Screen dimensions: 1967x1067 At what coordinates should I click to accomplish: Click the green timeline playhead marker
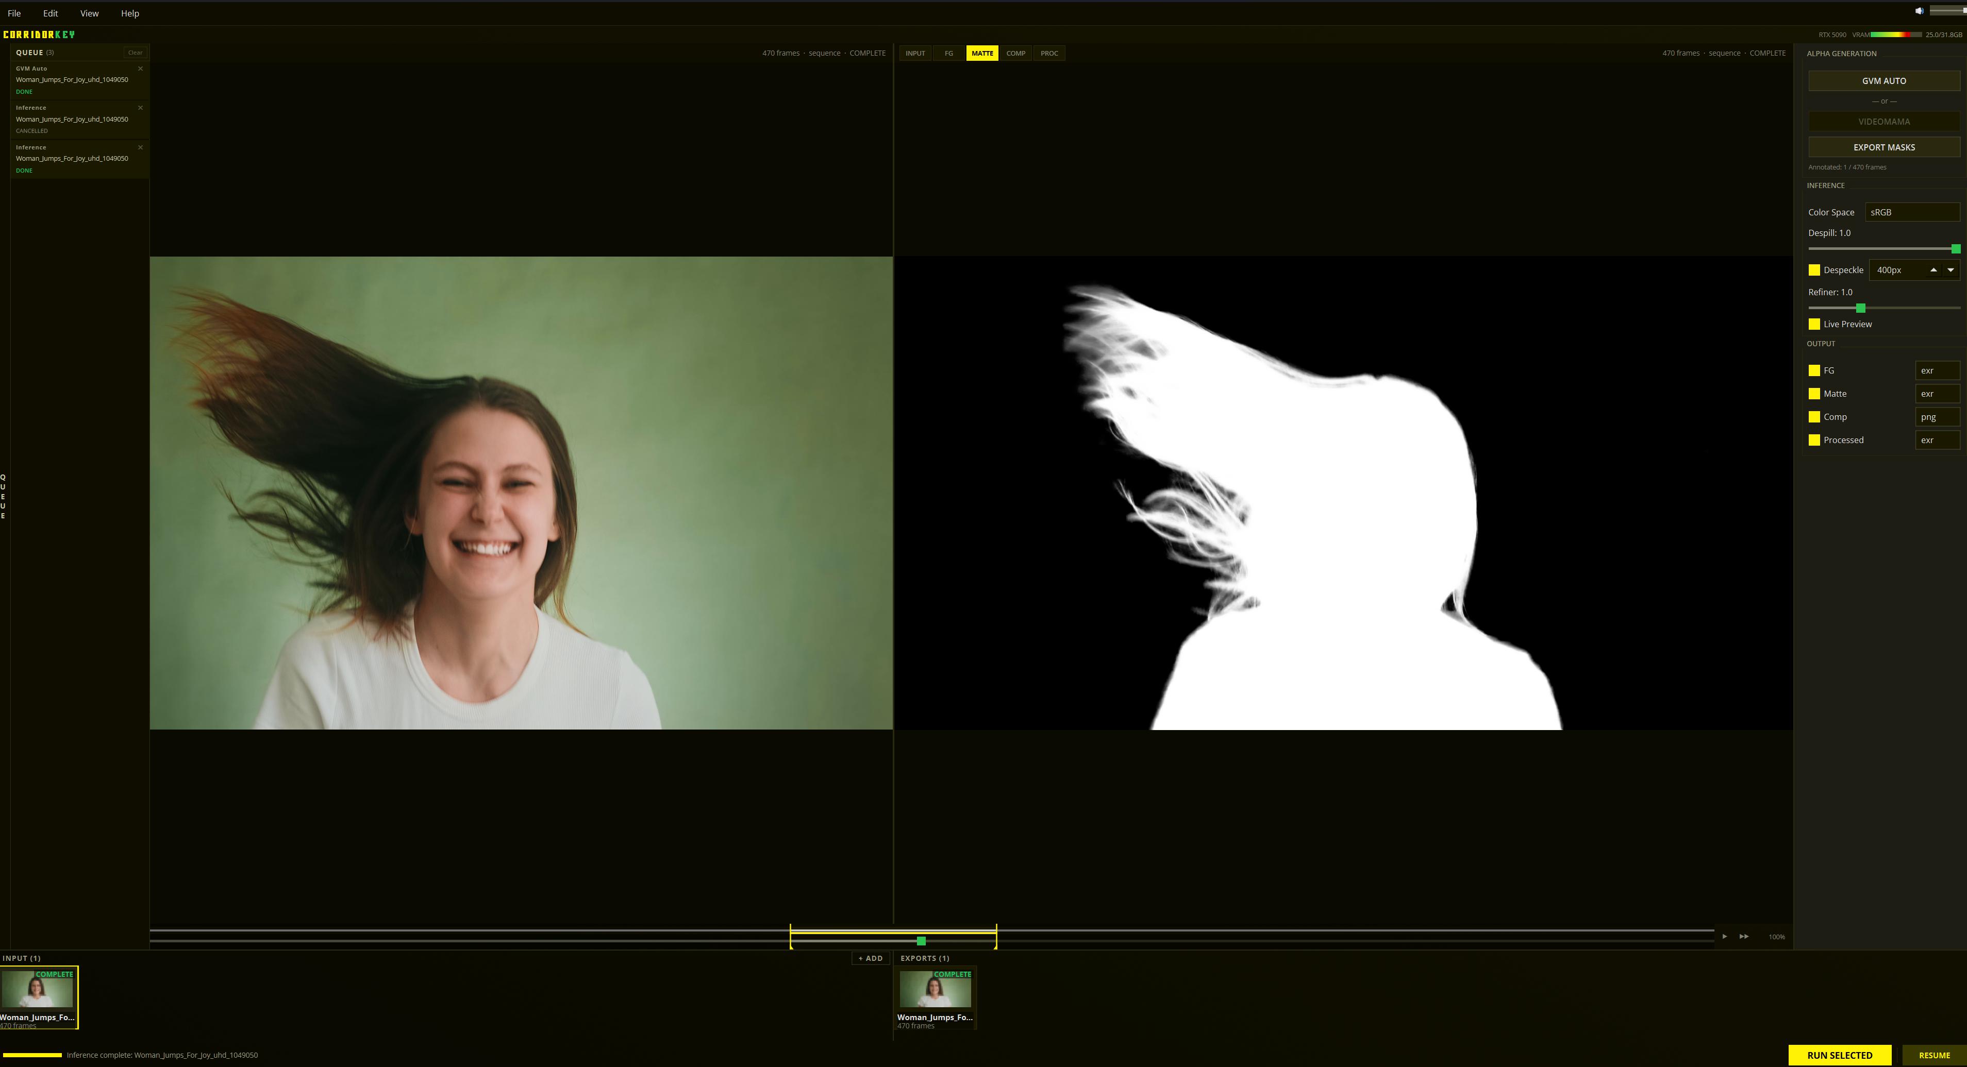pos(921,941)
